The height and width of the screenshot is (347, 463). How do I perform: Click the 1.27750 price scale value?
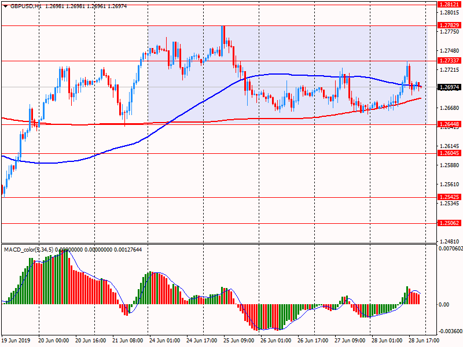pyautogui.click(x=450, y=32)
